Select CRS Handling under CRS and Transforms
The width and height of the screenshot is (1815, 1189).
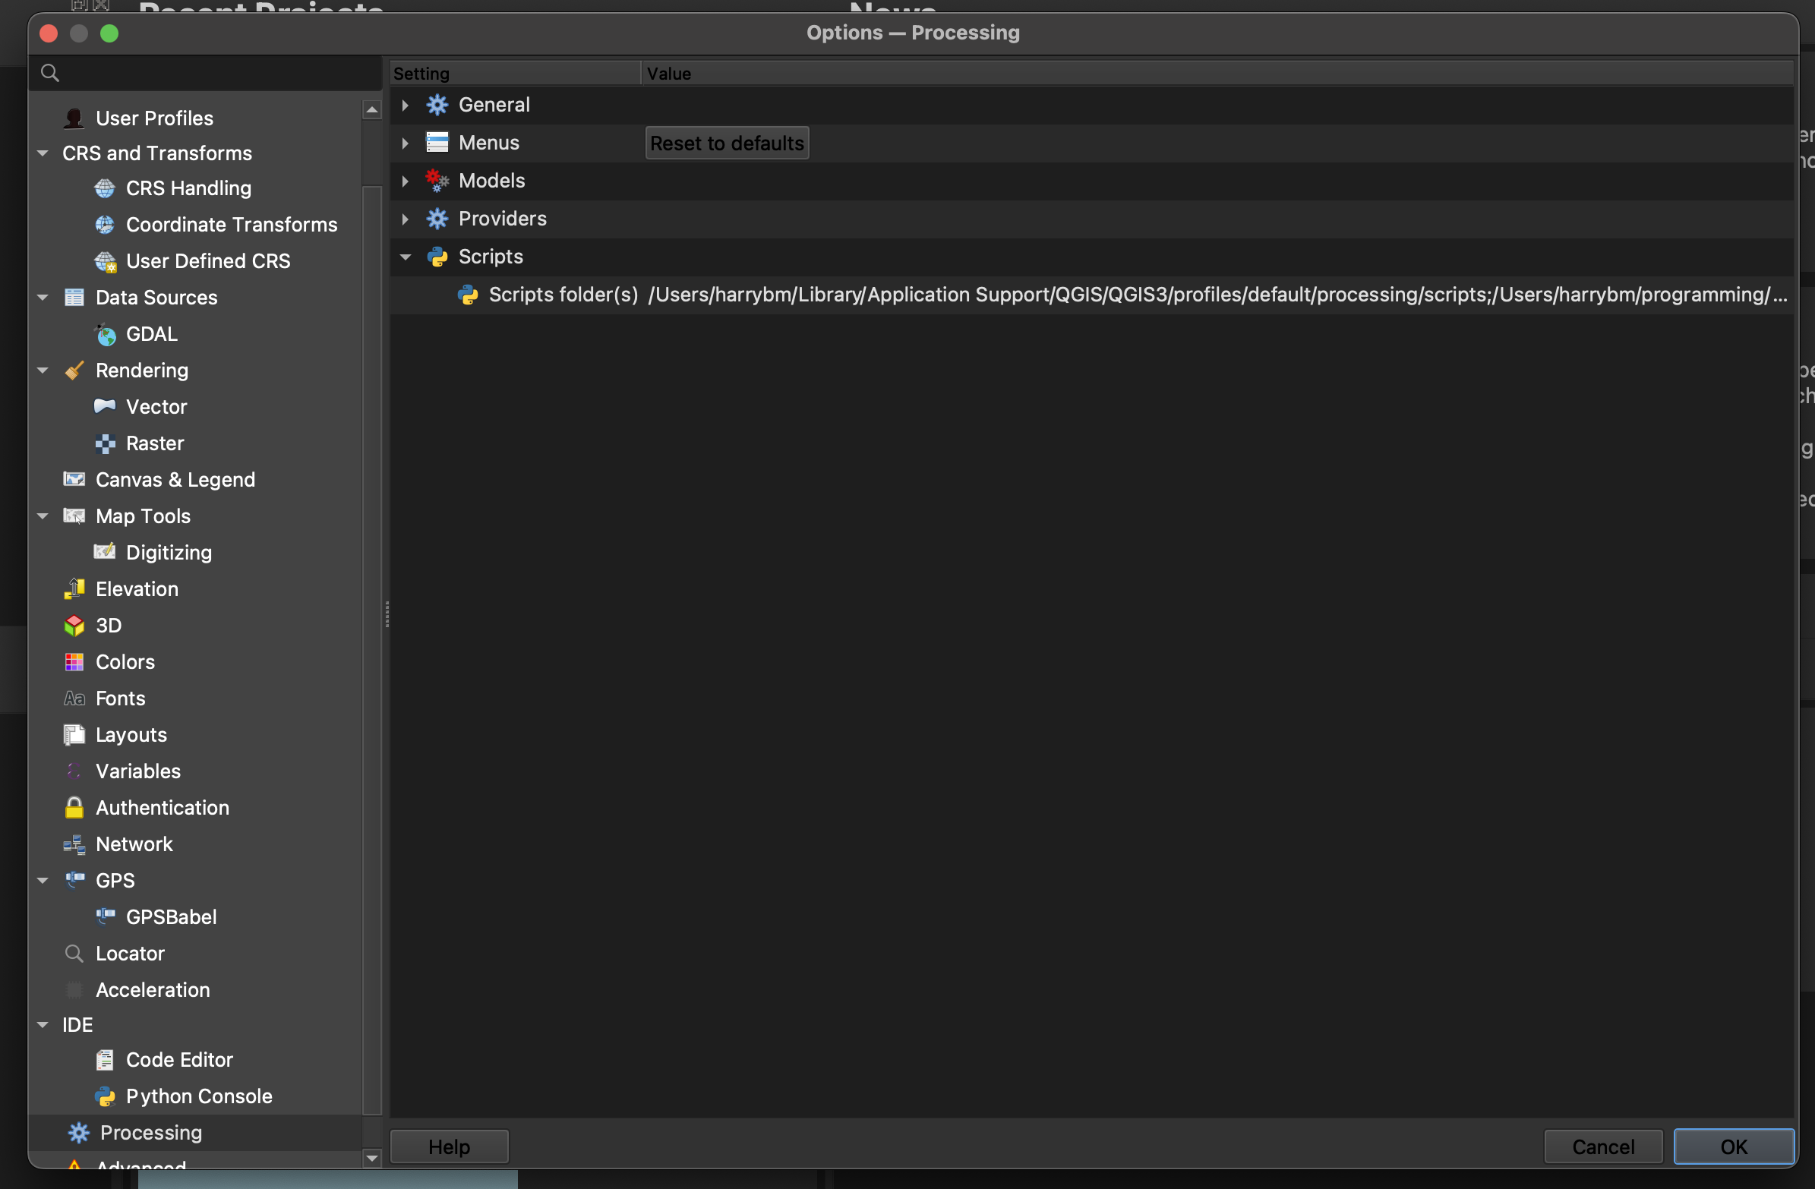187,187
